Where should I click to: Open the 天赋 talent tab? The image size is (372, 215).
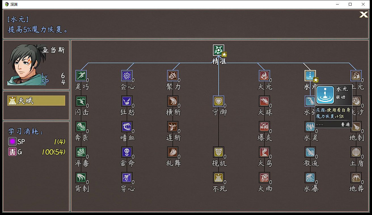[x=36, y=101]
